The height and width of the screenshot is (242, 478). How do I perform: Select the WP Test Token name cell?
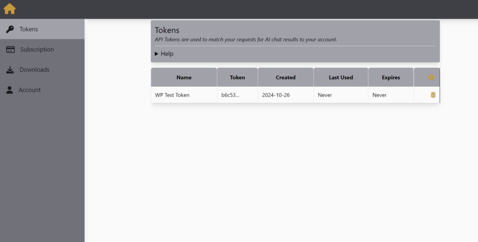tap(172, 95)
